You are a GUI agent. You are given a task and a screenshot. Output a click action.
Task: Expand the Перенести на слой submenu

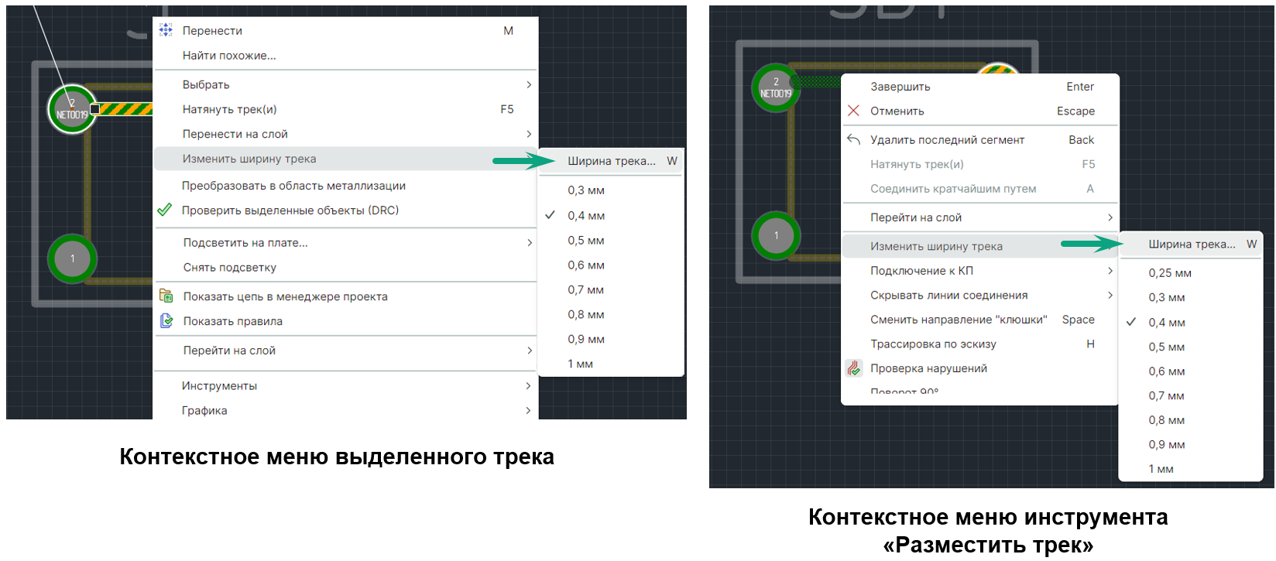coord(529,134)
